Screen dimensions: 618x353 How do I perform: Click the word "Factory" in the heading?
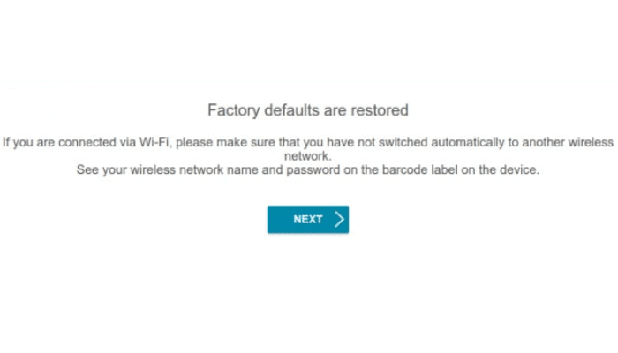tap(230, 110)
